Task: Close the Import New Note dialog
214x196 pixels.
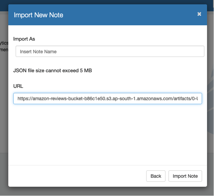Action: [199, 14]
